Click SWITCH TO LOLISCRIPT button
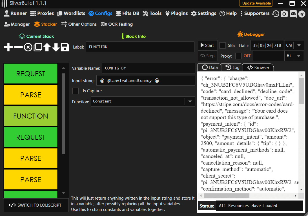The image size is (308, 216). point(36,205)
